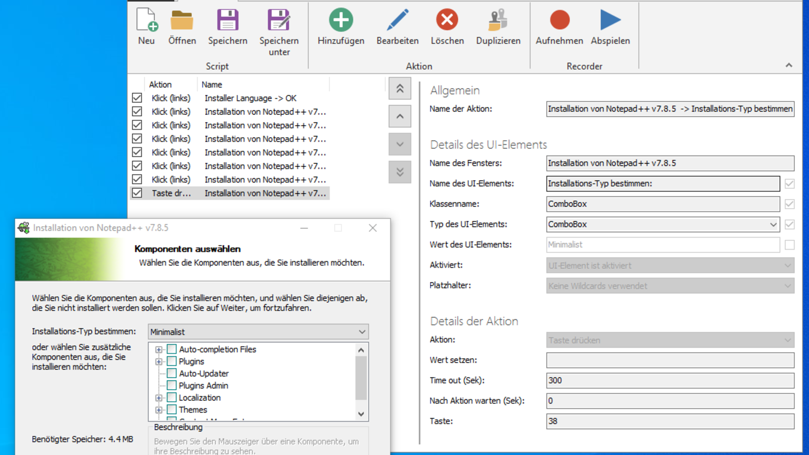Create a new script with Neu
This screenshot has height=455, width=809.
pos(146,27)
